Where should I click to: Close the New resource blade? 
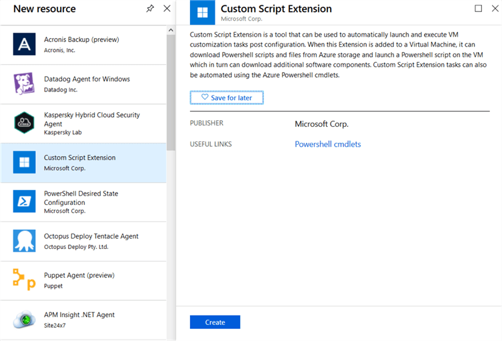(x=167, y=9)
